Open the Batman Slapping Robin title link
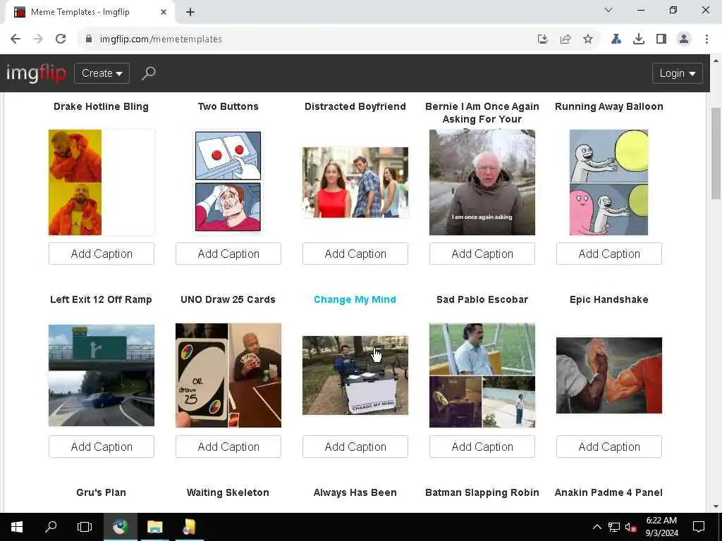The height and width of the screenshot is (541, 722). pyautogui.click(x=482, y=492)
